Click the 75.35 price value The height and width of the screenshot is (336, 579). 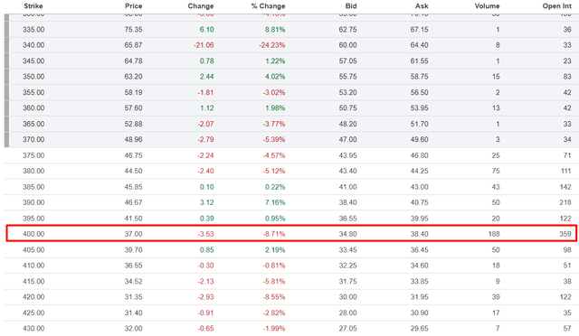click(133, 30)
